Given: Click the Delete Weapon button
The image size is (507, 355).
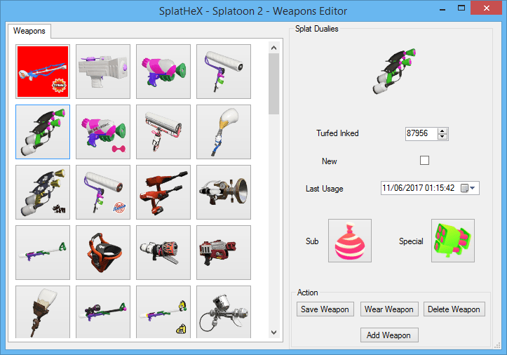Looking at the screenshot, I should tap(454, 309).
